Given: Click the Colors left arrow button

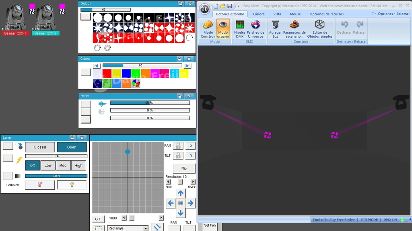Looking at the screenshot, I should pyautogui.click(x=97, y=66).
